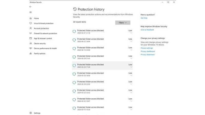Viewport: 205px width, 115px height.
Task: Click shield icon of 2020-03-29 21:45 entry
Action: coord(74,57)
